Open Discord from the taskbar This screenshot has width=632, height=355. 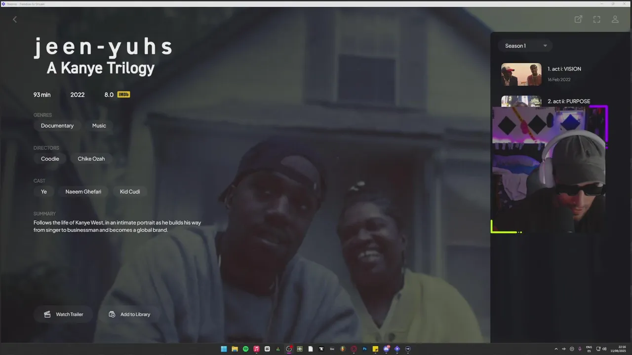point(387,349)
